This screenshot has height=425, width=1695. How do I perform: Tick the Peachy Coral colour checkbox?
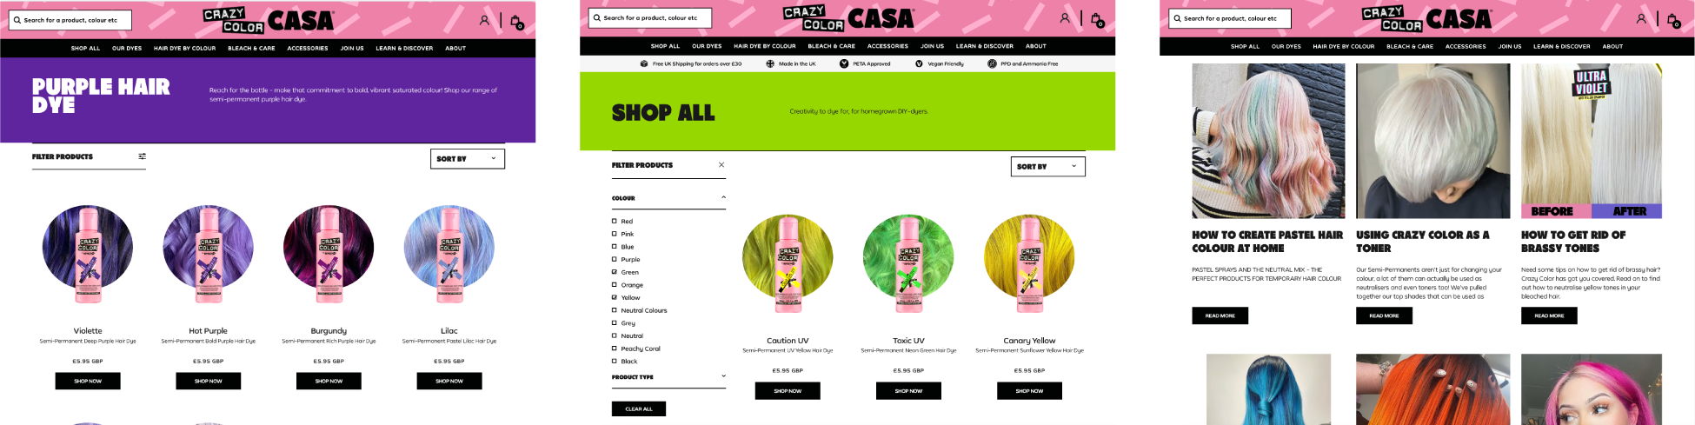tap(615, 349)
